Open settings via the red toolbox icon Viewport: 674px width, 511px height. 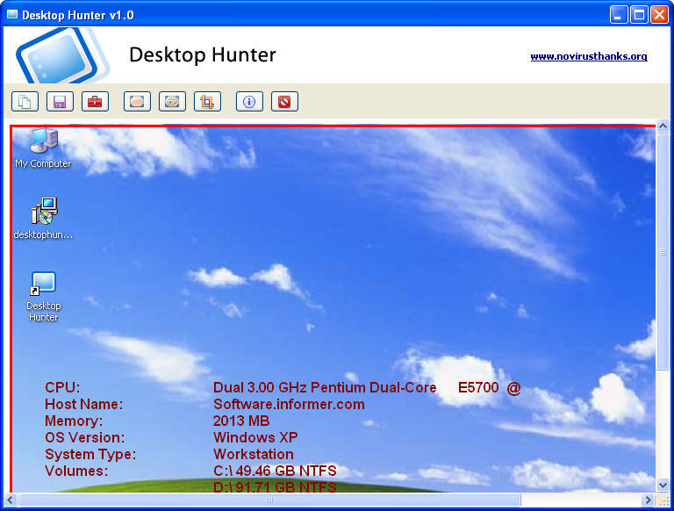(95, 102)
